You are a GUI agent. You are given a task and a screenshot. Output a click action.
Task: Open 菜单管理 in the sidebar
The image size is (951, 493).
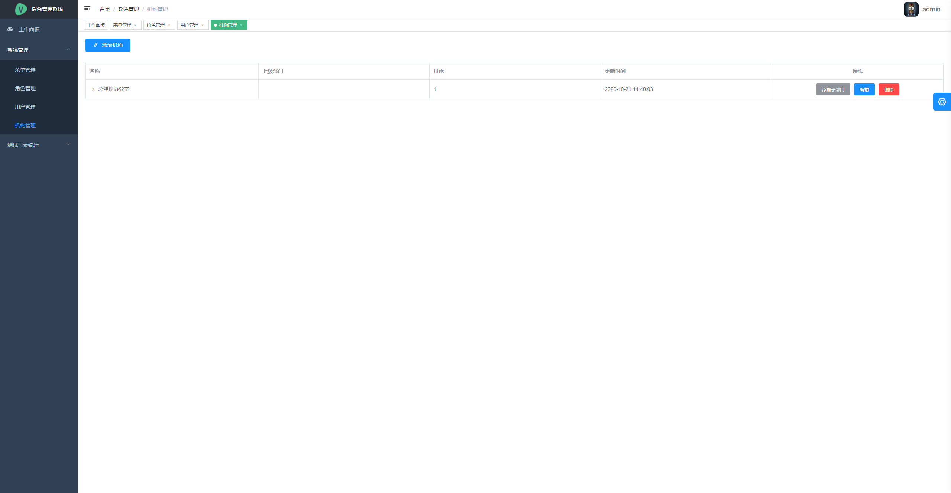pos(39,70)
